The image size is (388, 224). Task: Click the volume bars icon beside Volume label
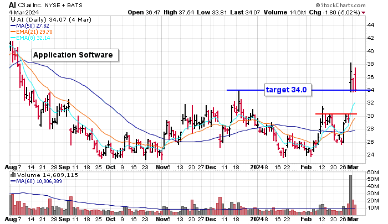click(x=13, y=175)
